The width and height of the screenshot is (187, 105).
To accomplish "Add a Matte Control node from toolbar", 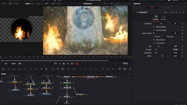I will (63, 69).
